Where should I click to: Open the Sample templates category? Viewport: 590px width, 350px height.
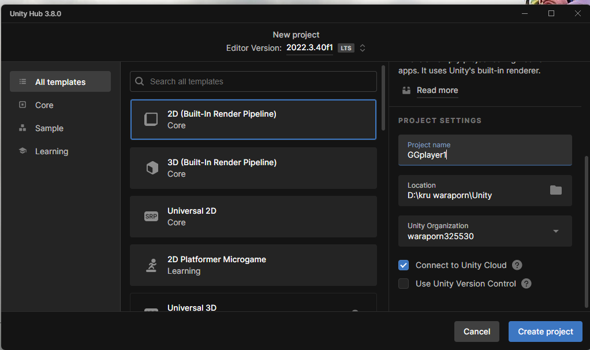[49, 128]
